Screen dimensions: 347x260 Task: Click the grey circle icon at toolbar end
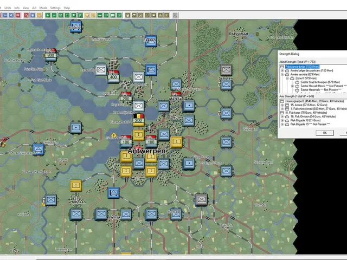pos(175,15)
